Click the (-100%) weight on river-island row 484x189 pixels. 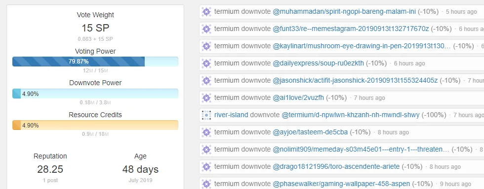pyautogui.click(x=434, y=115)
